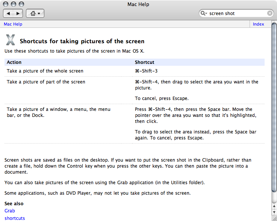
Task: Click the scrollbar down arrow
Action: (x=274, y=212)
